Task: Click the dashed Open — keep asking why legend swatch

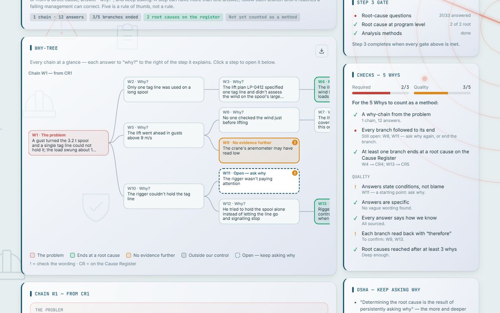Action: coord(237,255)
